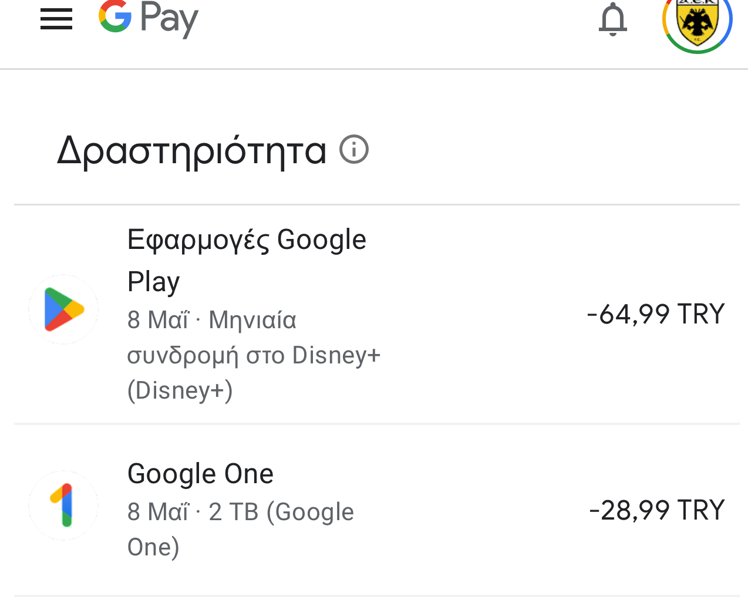Open the Google One transaction title

coord(200,473)
